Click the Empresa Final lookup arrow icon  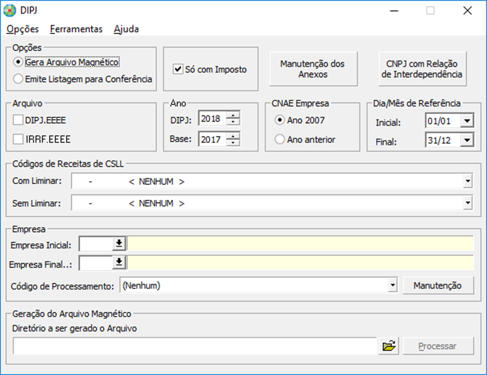coord(119,263)
